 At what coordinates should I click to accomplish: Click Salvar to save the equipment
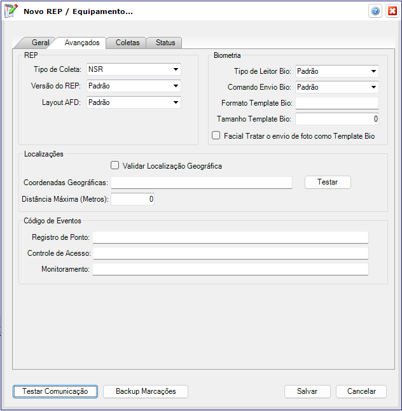307,391
